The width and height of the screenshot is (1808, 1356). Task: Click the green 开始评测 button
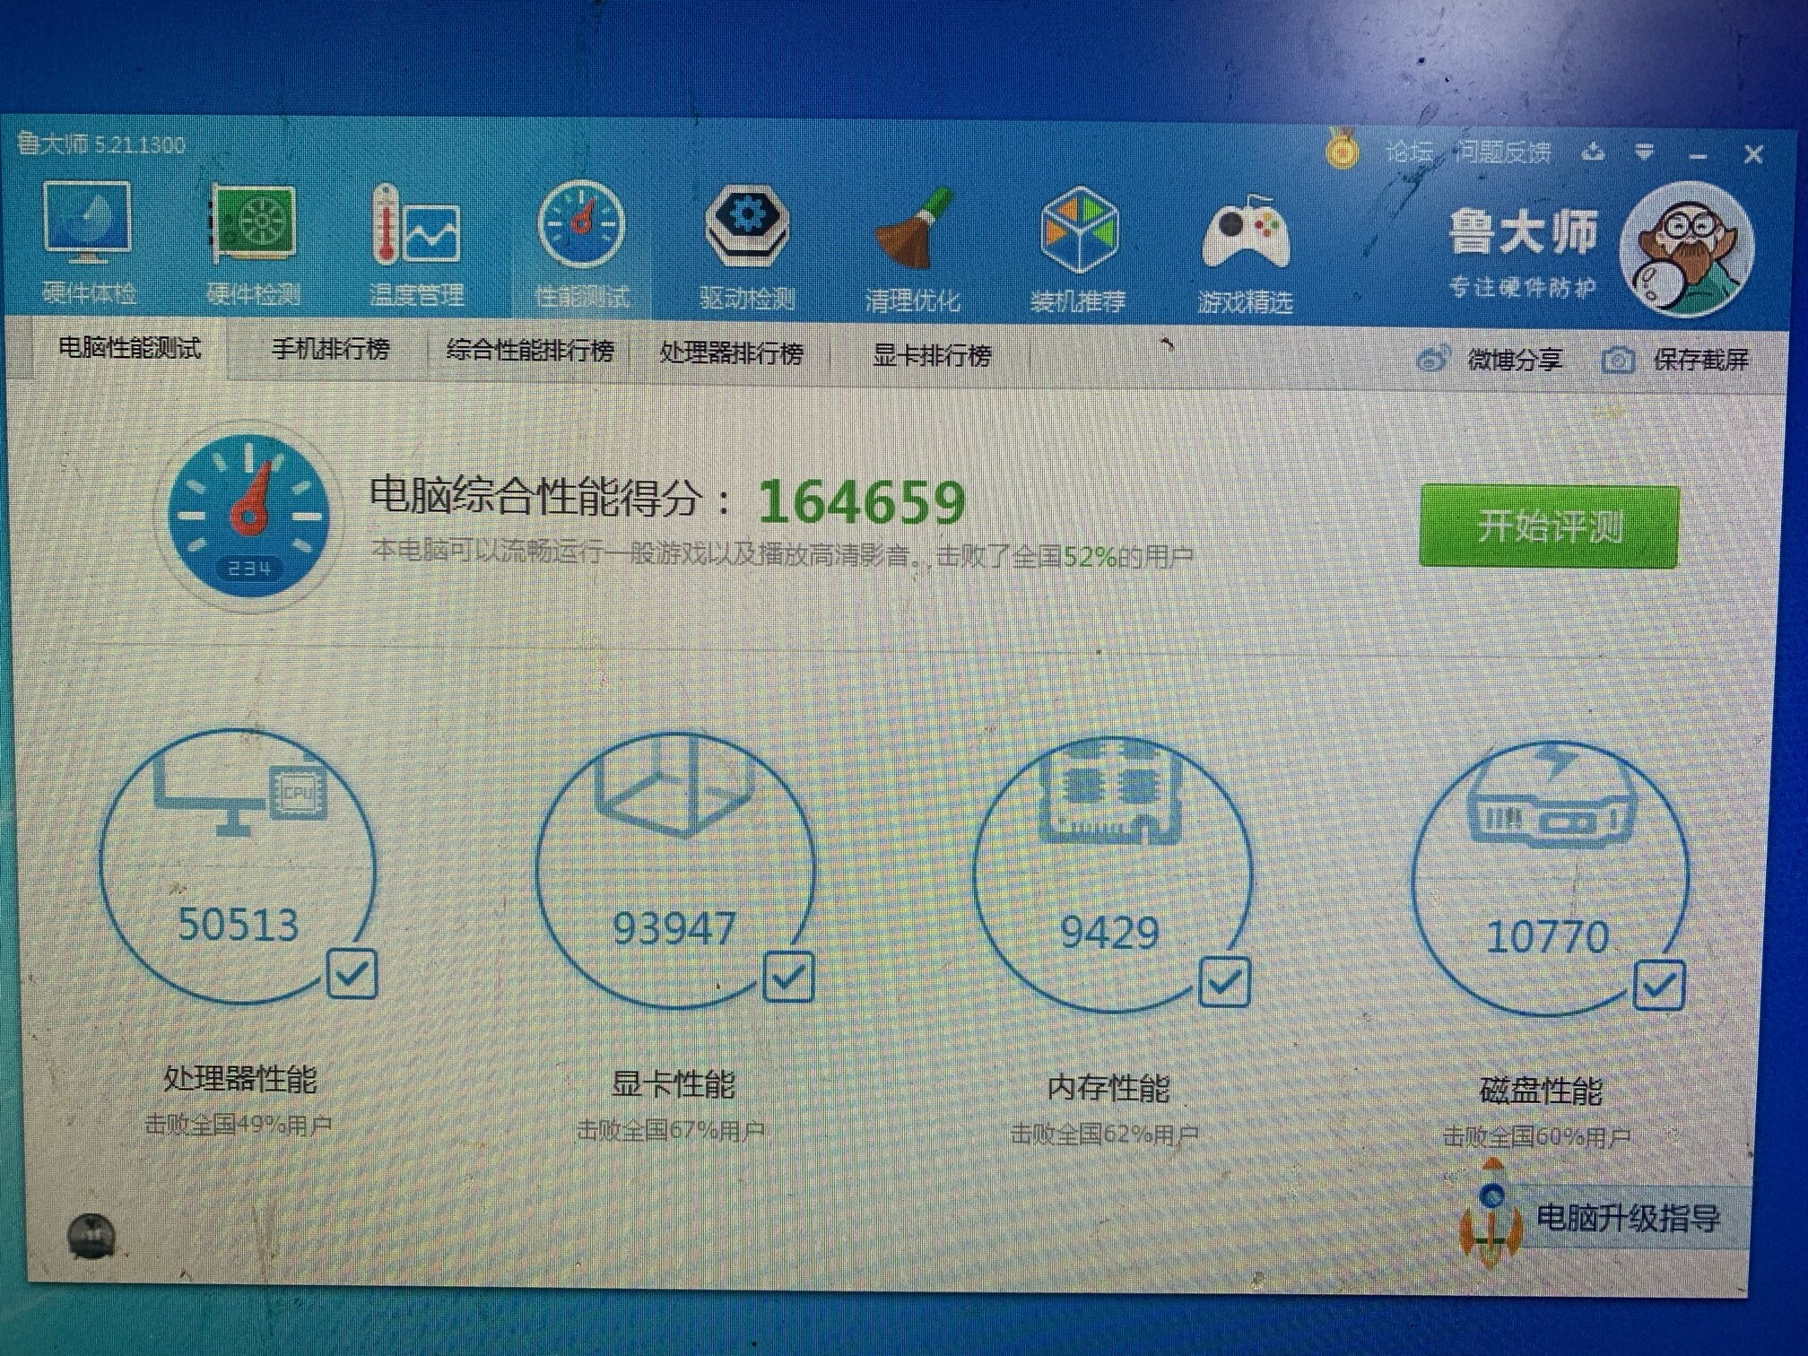click(1549, 526)
